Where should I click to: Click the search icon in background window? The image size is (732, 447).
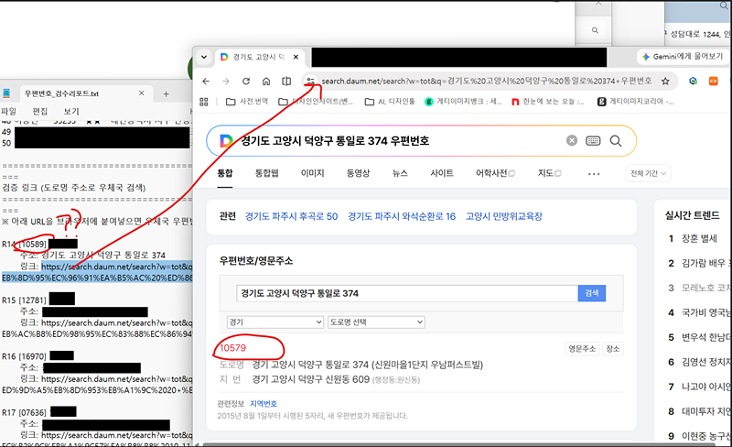(x=595, y=30)
